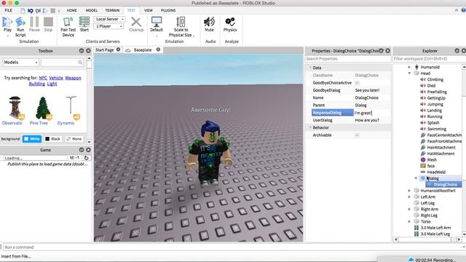The image size is (466, 262).
Task: Click the new file icon in quick access bar
Action: tap(23, 10)
